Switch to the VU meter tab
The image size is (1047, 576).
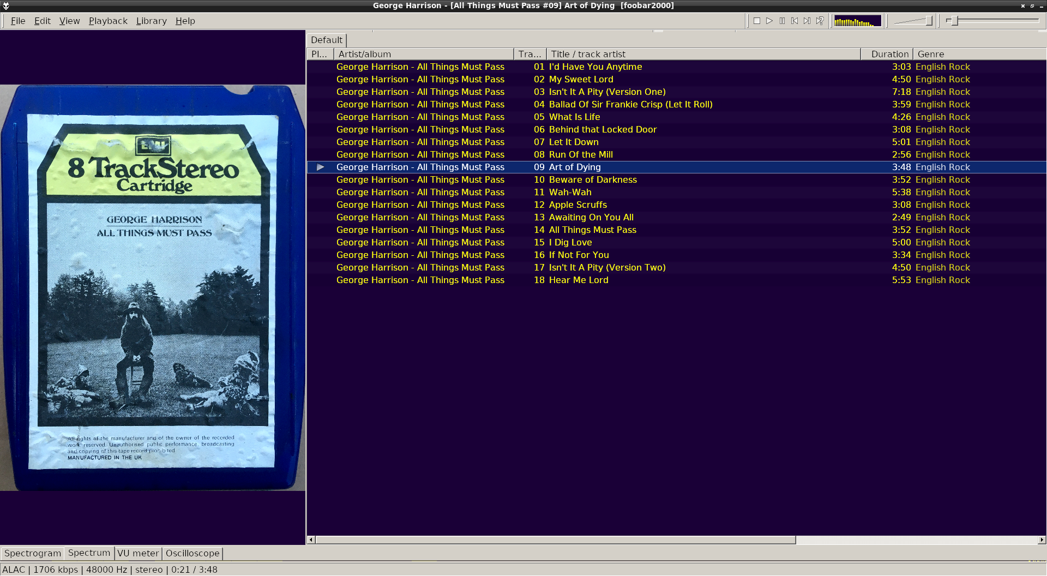pos(138,553)
